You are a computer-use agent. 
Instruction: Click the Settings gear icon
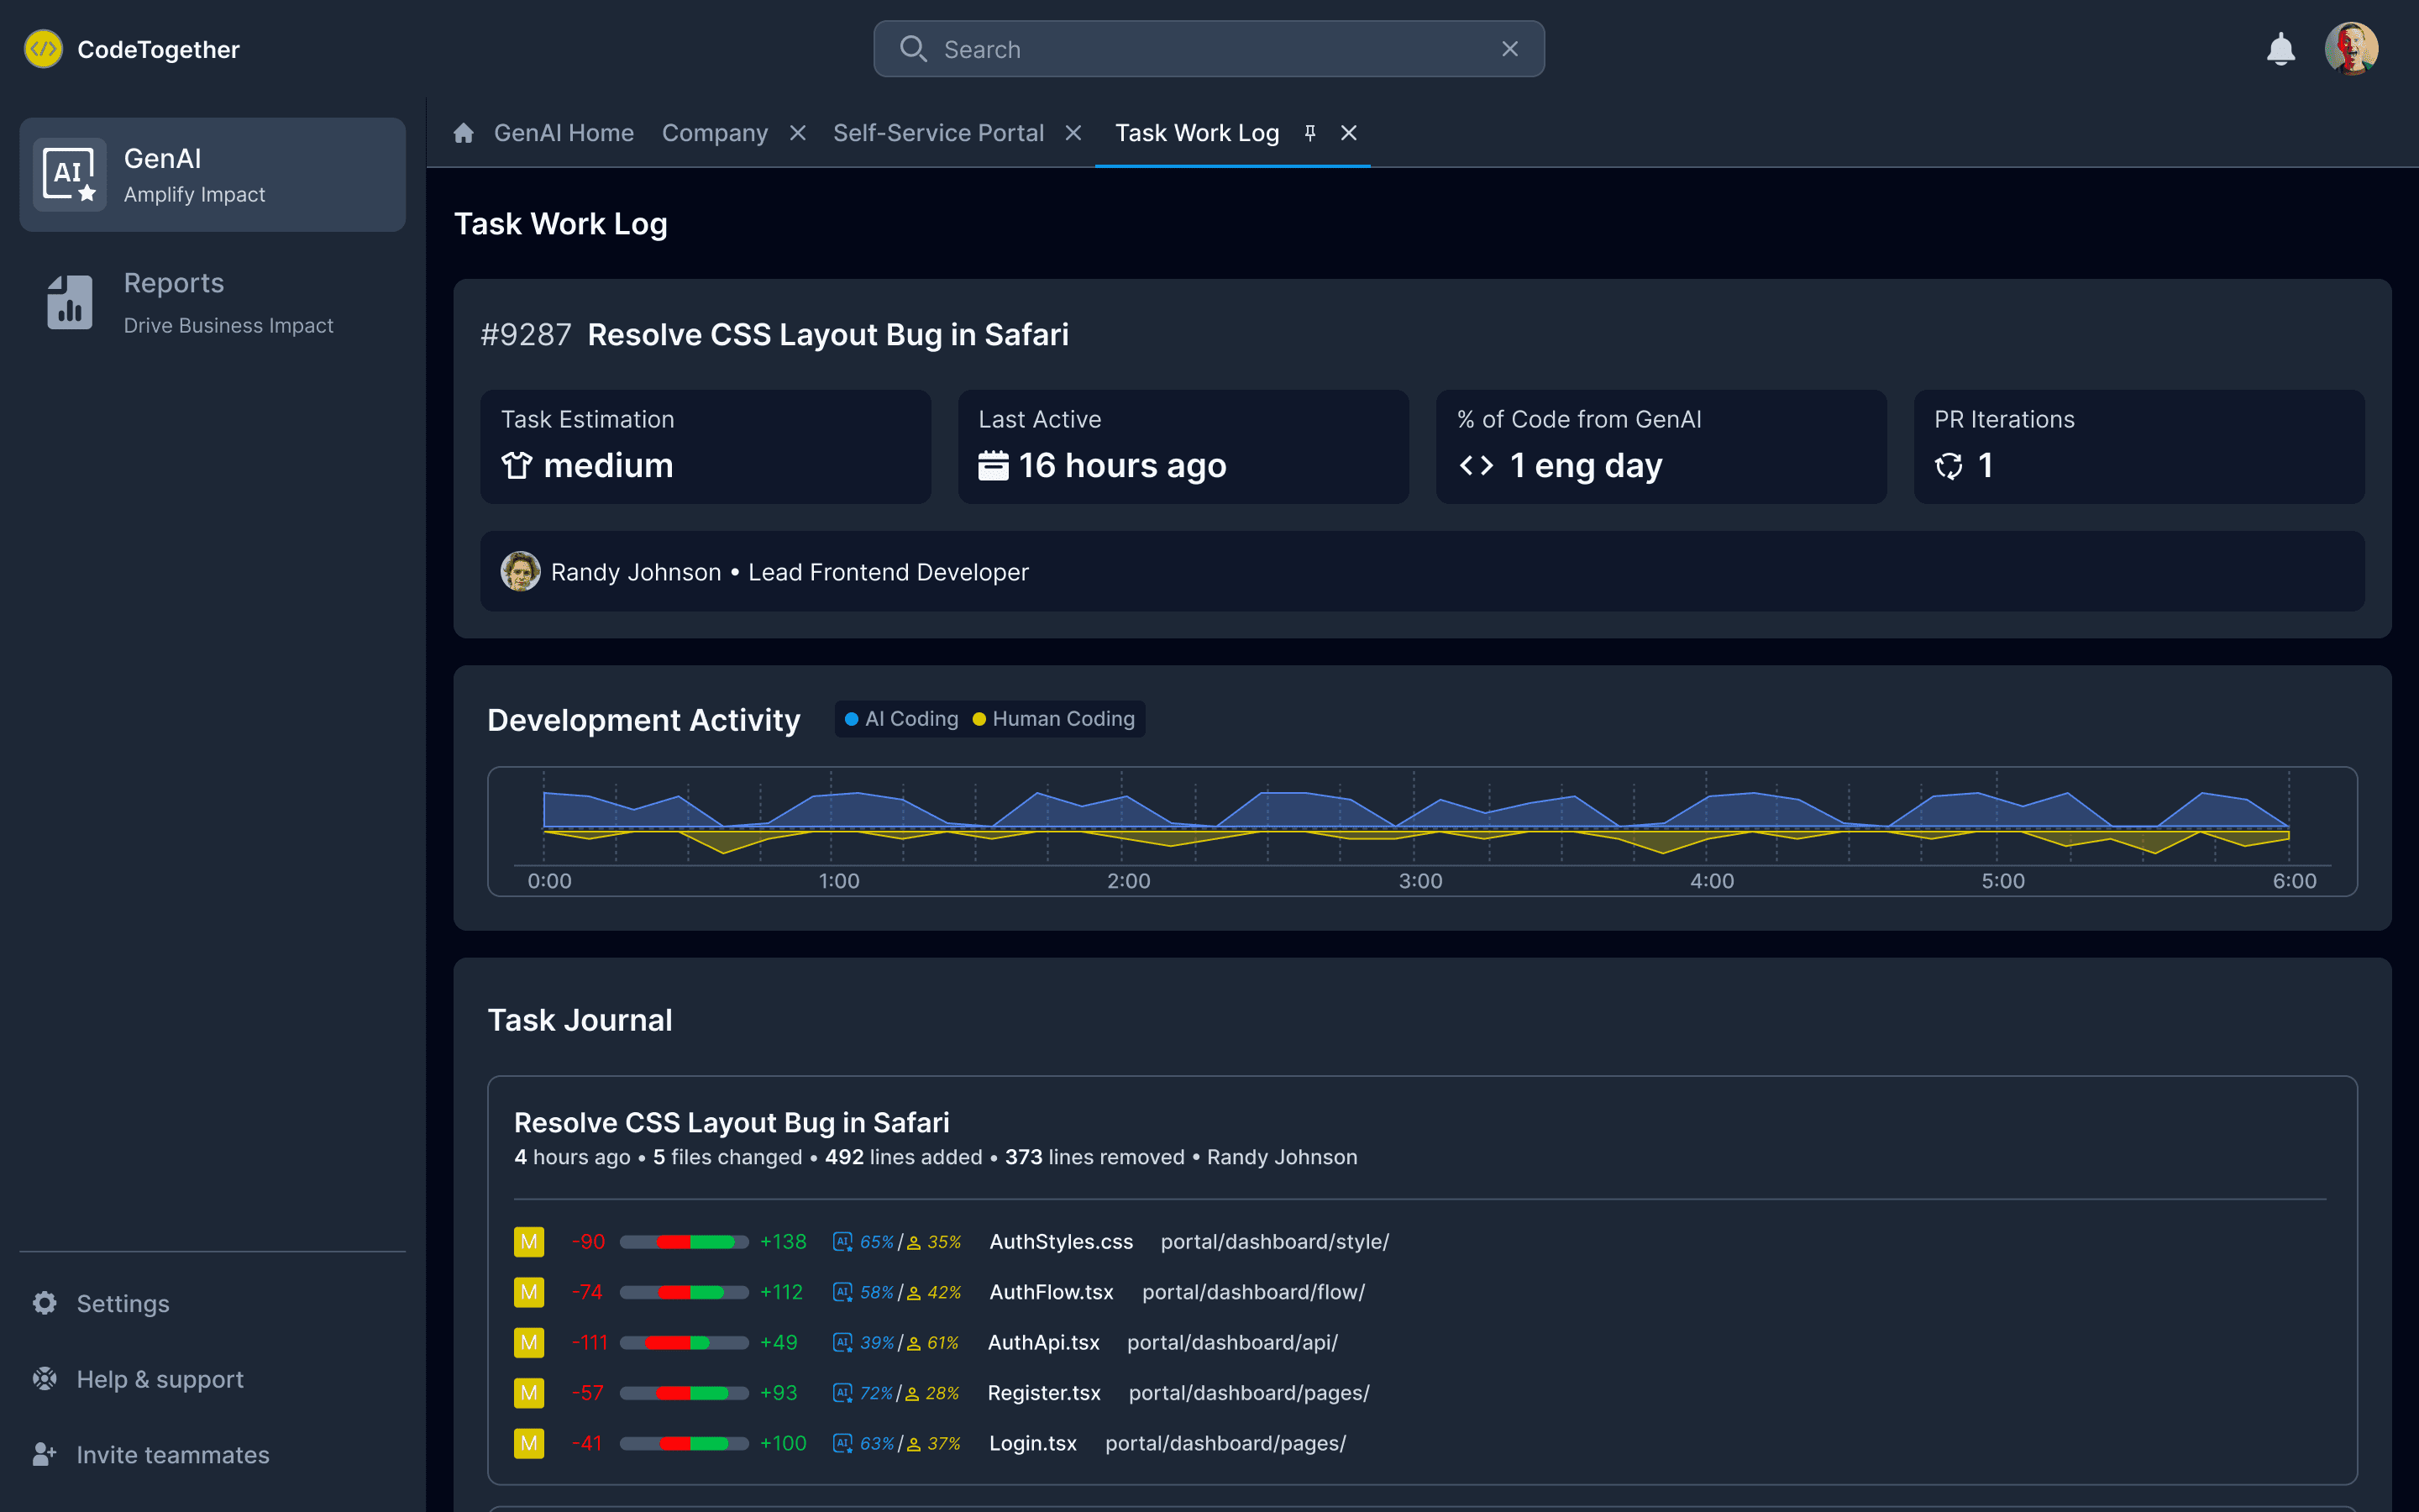[45, 1303]
